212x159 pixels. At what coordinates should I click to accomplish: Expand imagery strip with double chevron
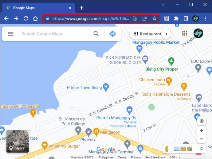pos(202,149)
